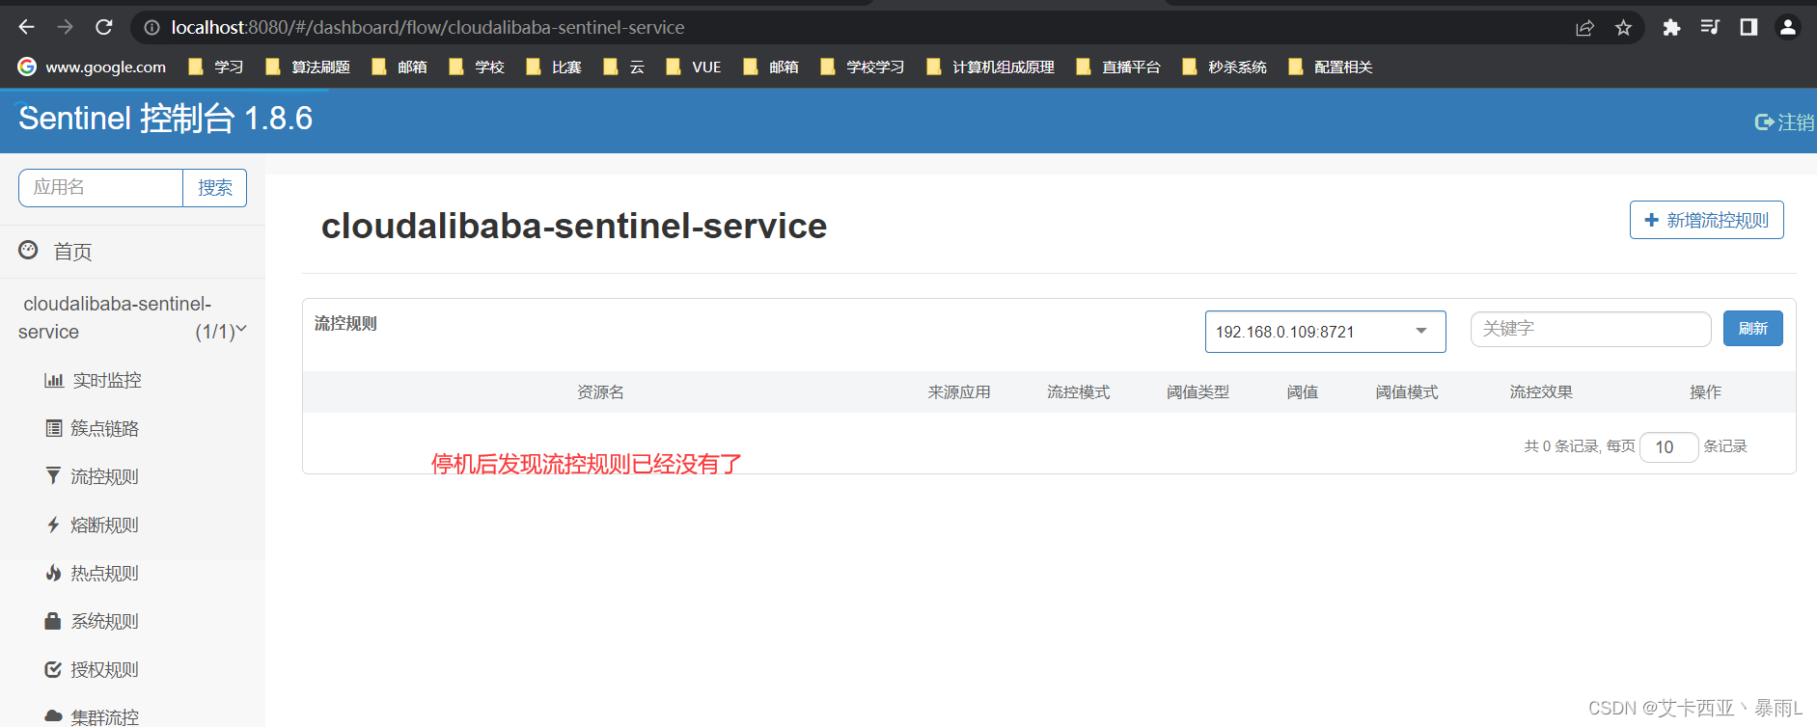Click the 操作 column header

[x=1705, y=392]
